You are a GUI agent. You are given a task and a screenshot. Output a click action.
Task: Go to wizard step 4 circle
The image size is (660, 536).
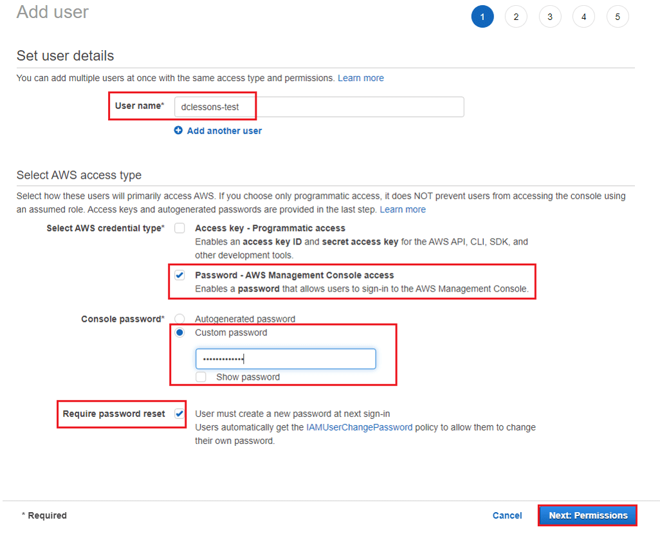click(583, 17)
